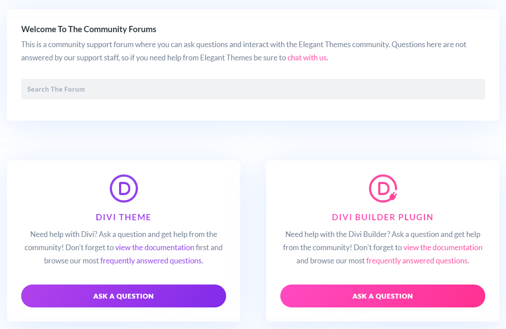Click the 'Welcome To The Community Forums' title

(89, 30)
